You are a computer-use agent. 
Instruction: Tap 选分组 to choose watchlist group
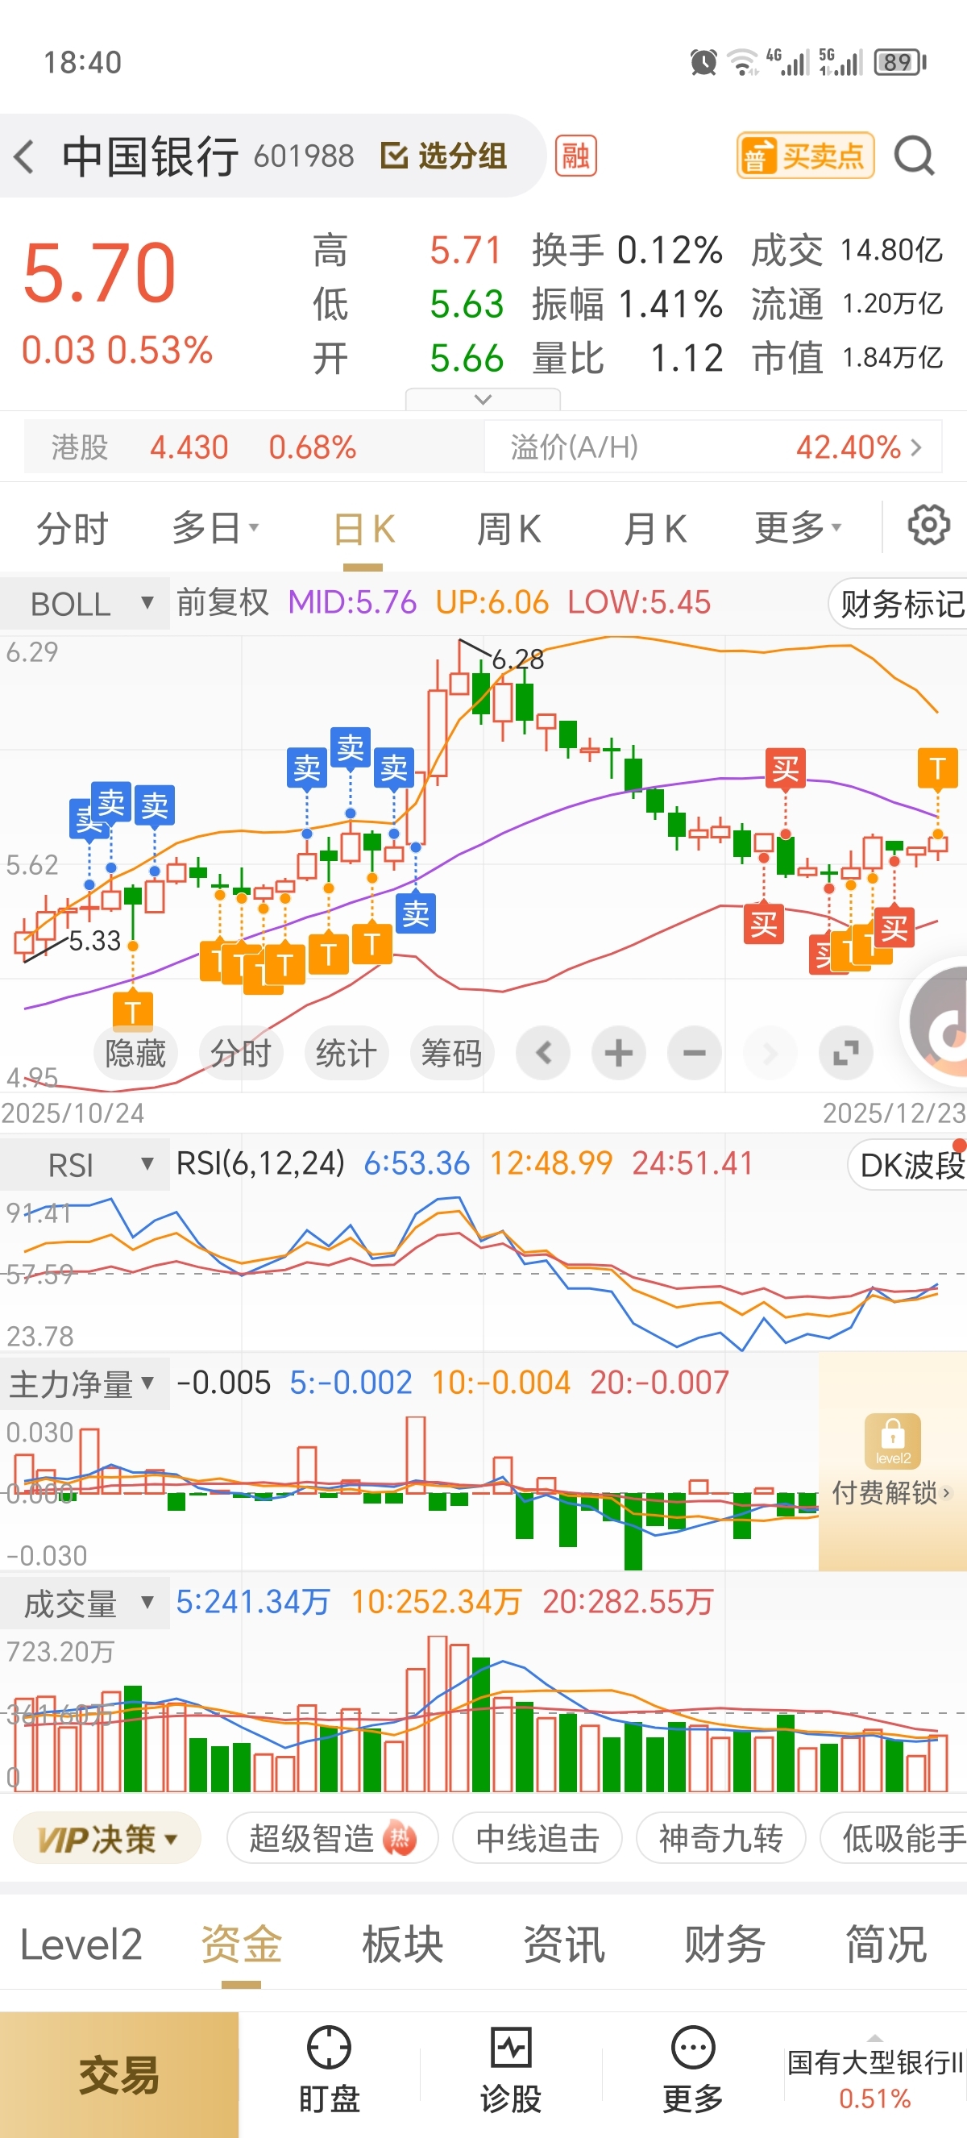click(x=444, y=156)
